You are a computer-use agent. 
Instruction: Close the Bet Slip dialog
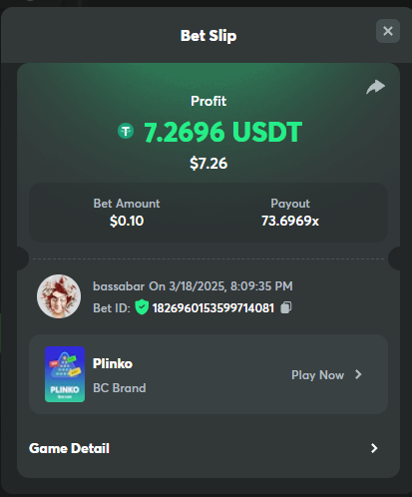click(388, 31)
